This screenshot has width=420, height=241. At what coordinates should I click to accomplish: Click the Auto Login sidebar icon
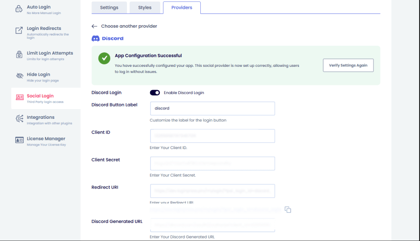point(19,9)
